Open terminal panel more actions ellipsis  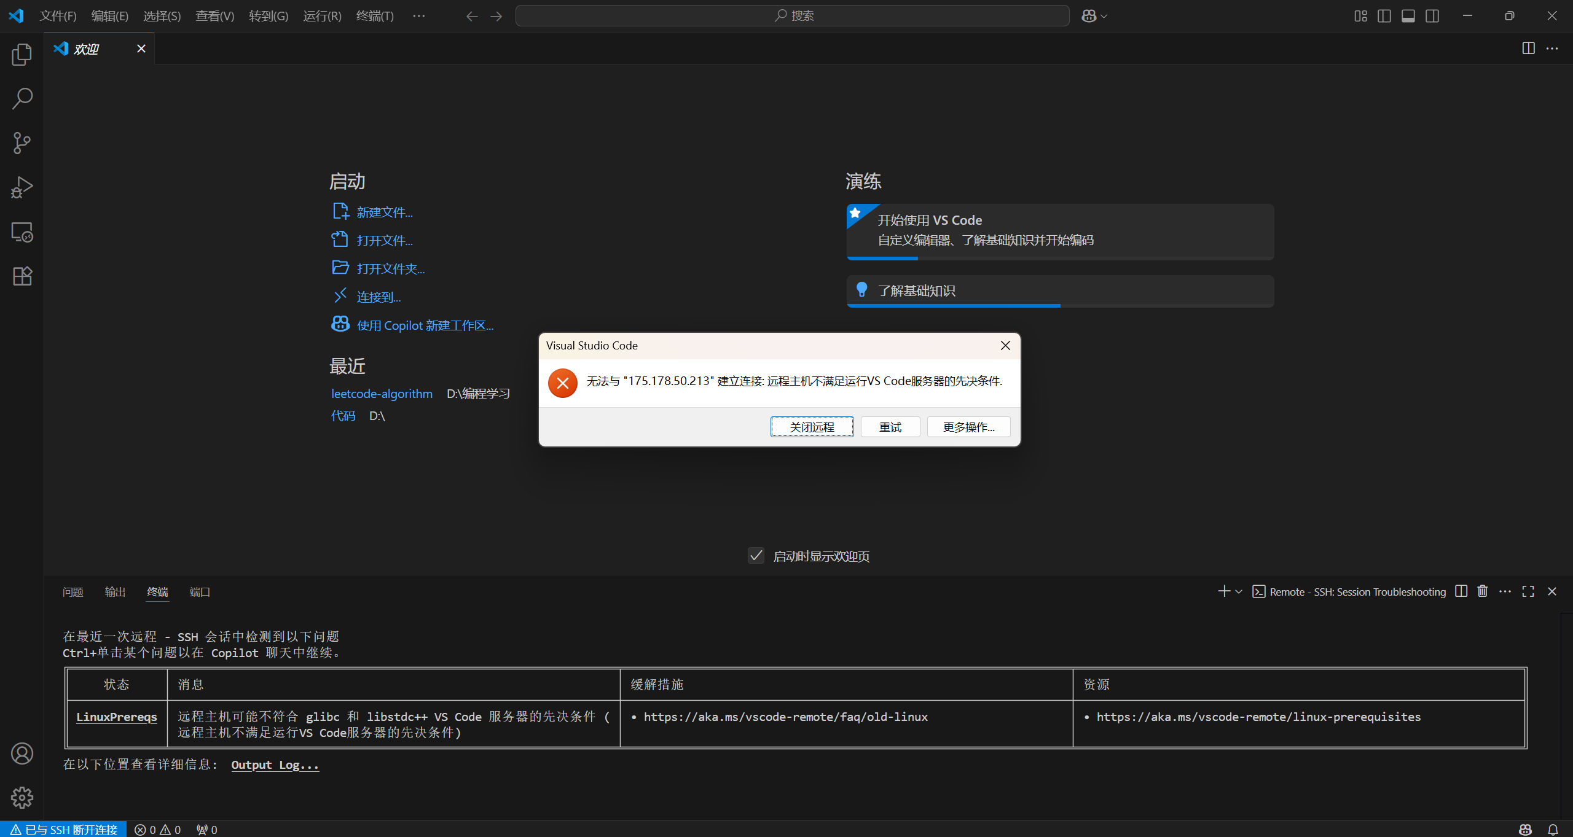click(x=1505, y=591)
